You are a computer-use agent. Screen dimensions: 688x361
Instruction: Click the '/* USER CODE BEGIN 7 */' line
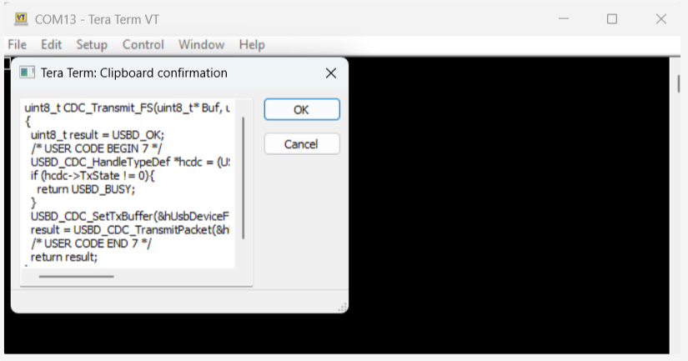click(97, 148)
